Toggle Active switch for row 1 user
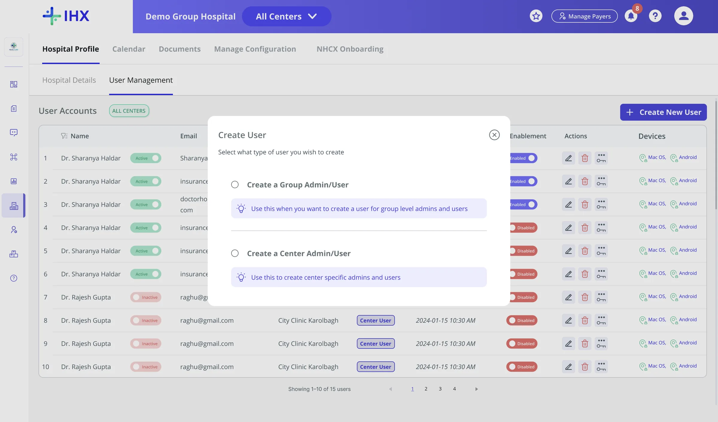This screenshot has width=718, height=422. (146, 158)
